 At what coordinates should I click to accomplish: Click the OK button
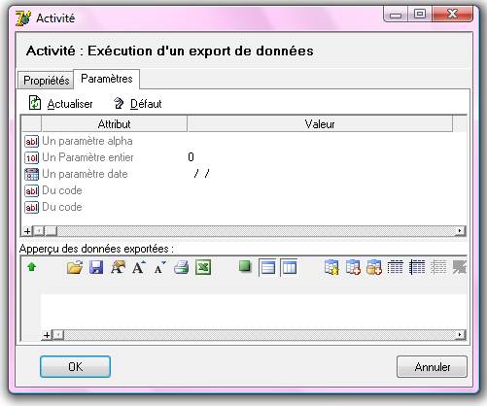point(75,367)
